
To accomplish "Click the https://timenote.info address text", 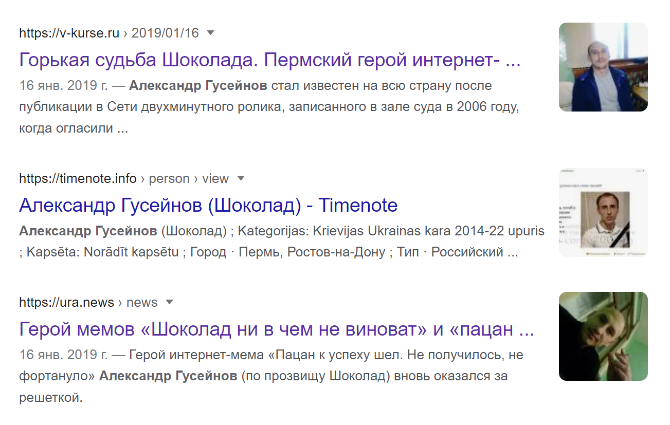I will (78, 179).
